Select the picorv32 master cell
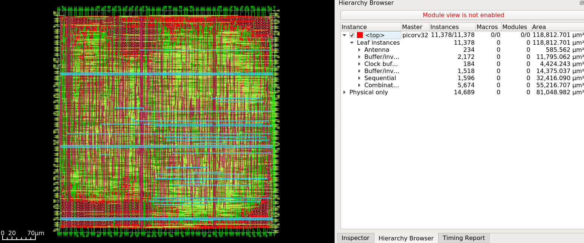Viewport: 584px width, 243px height. (x=415, y=35)
